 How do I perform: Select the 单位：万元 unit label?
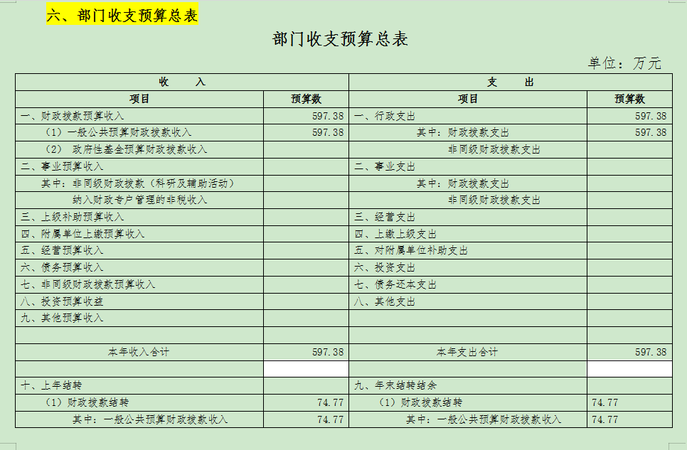[624, 63]
